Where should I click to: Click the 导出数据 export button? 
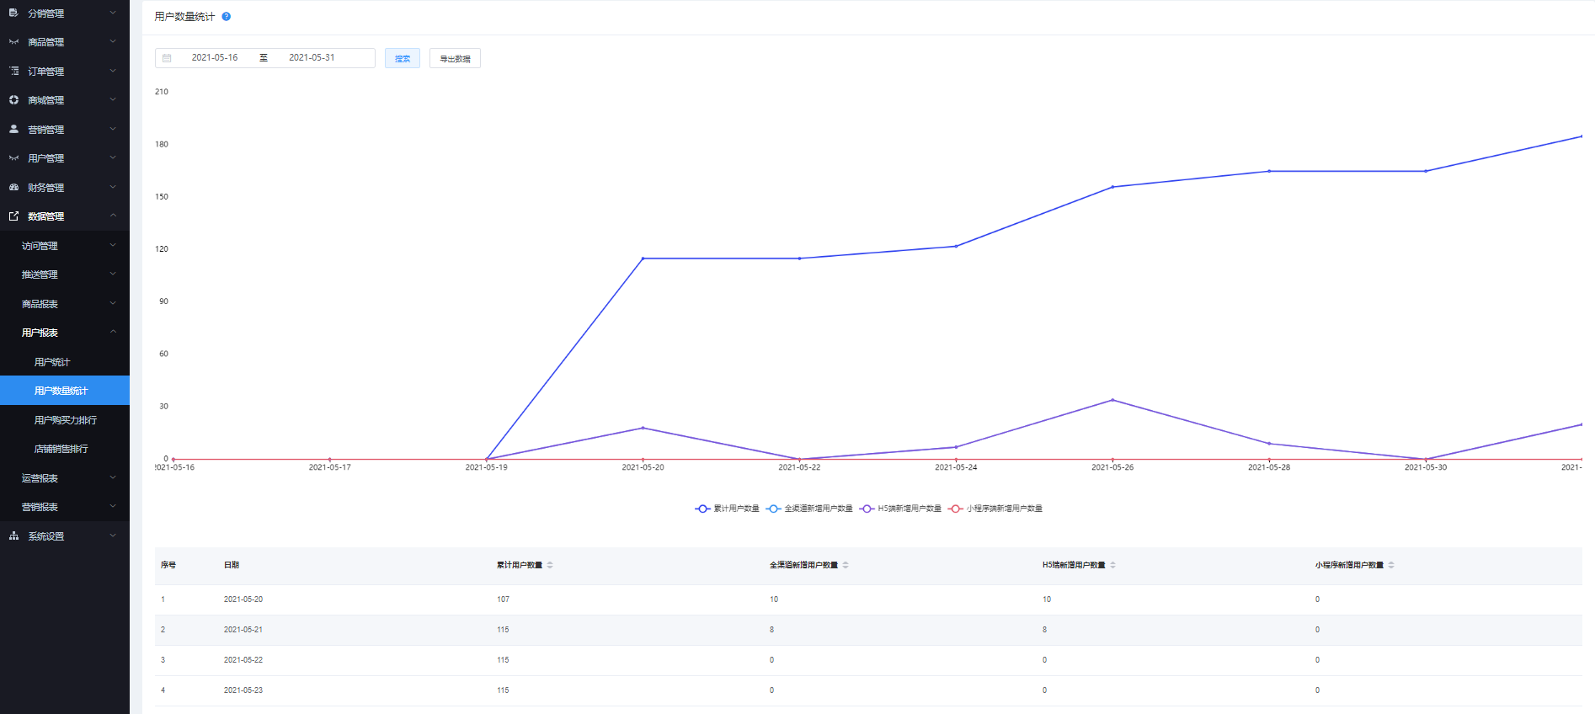coord(455,58)
